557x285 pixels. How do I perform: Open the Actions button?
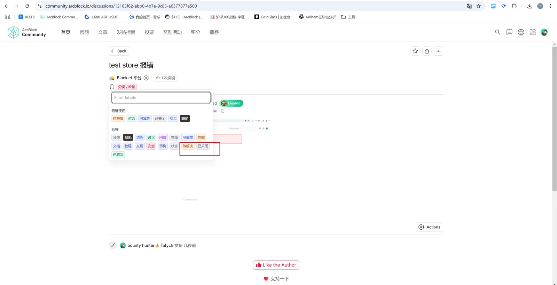point(430,227)
